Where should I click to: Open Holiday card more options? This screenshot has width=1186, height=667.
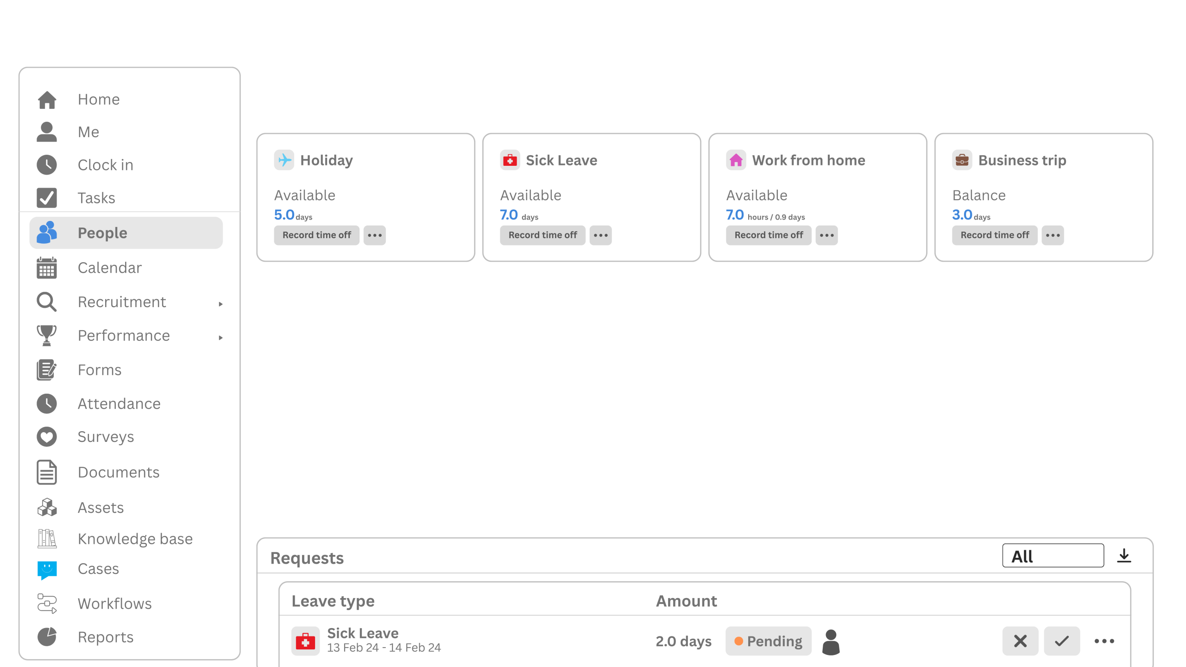[x=375, y=235]
